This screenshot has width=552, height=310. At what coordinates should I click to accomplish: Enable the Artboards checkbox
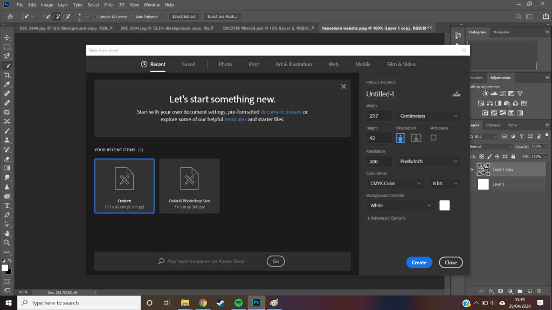pyautogui.click(x=433, y=138)
